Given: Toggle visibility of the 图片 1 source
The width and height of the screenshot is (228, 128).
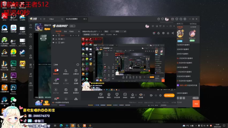Looking at the screenshot, I should point(53,39).
